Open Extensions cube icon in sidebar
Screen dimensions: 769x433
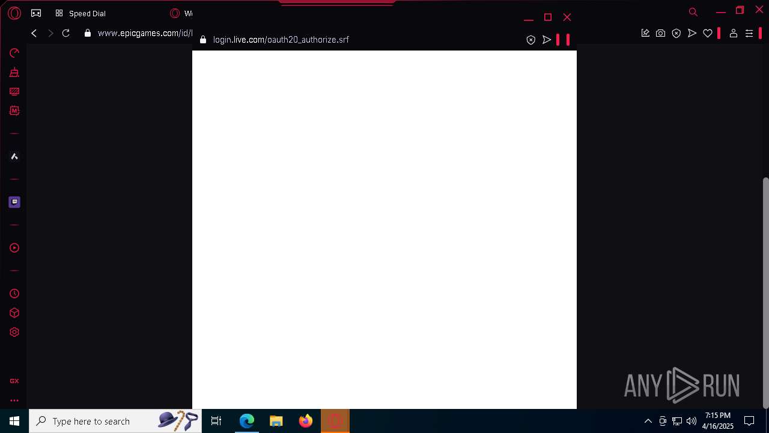[x=14, y=313]
